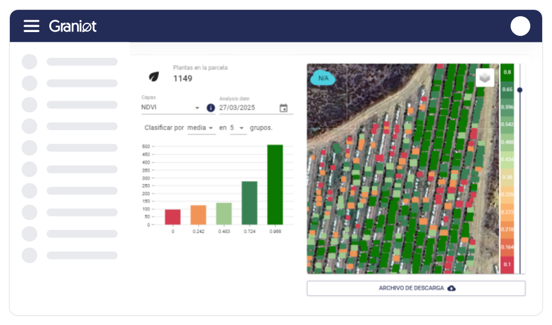Expand the Capas NDVI dropdown
Viewport: 552px width, 325px height.
171,108
